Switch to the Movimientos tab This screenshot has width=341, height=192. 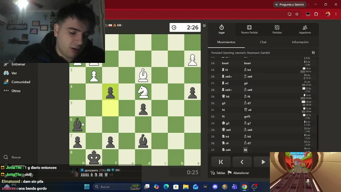point(226,42)
